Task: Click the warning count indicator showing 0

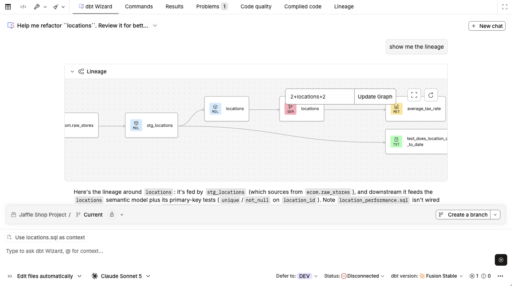Action: point(486,276)
